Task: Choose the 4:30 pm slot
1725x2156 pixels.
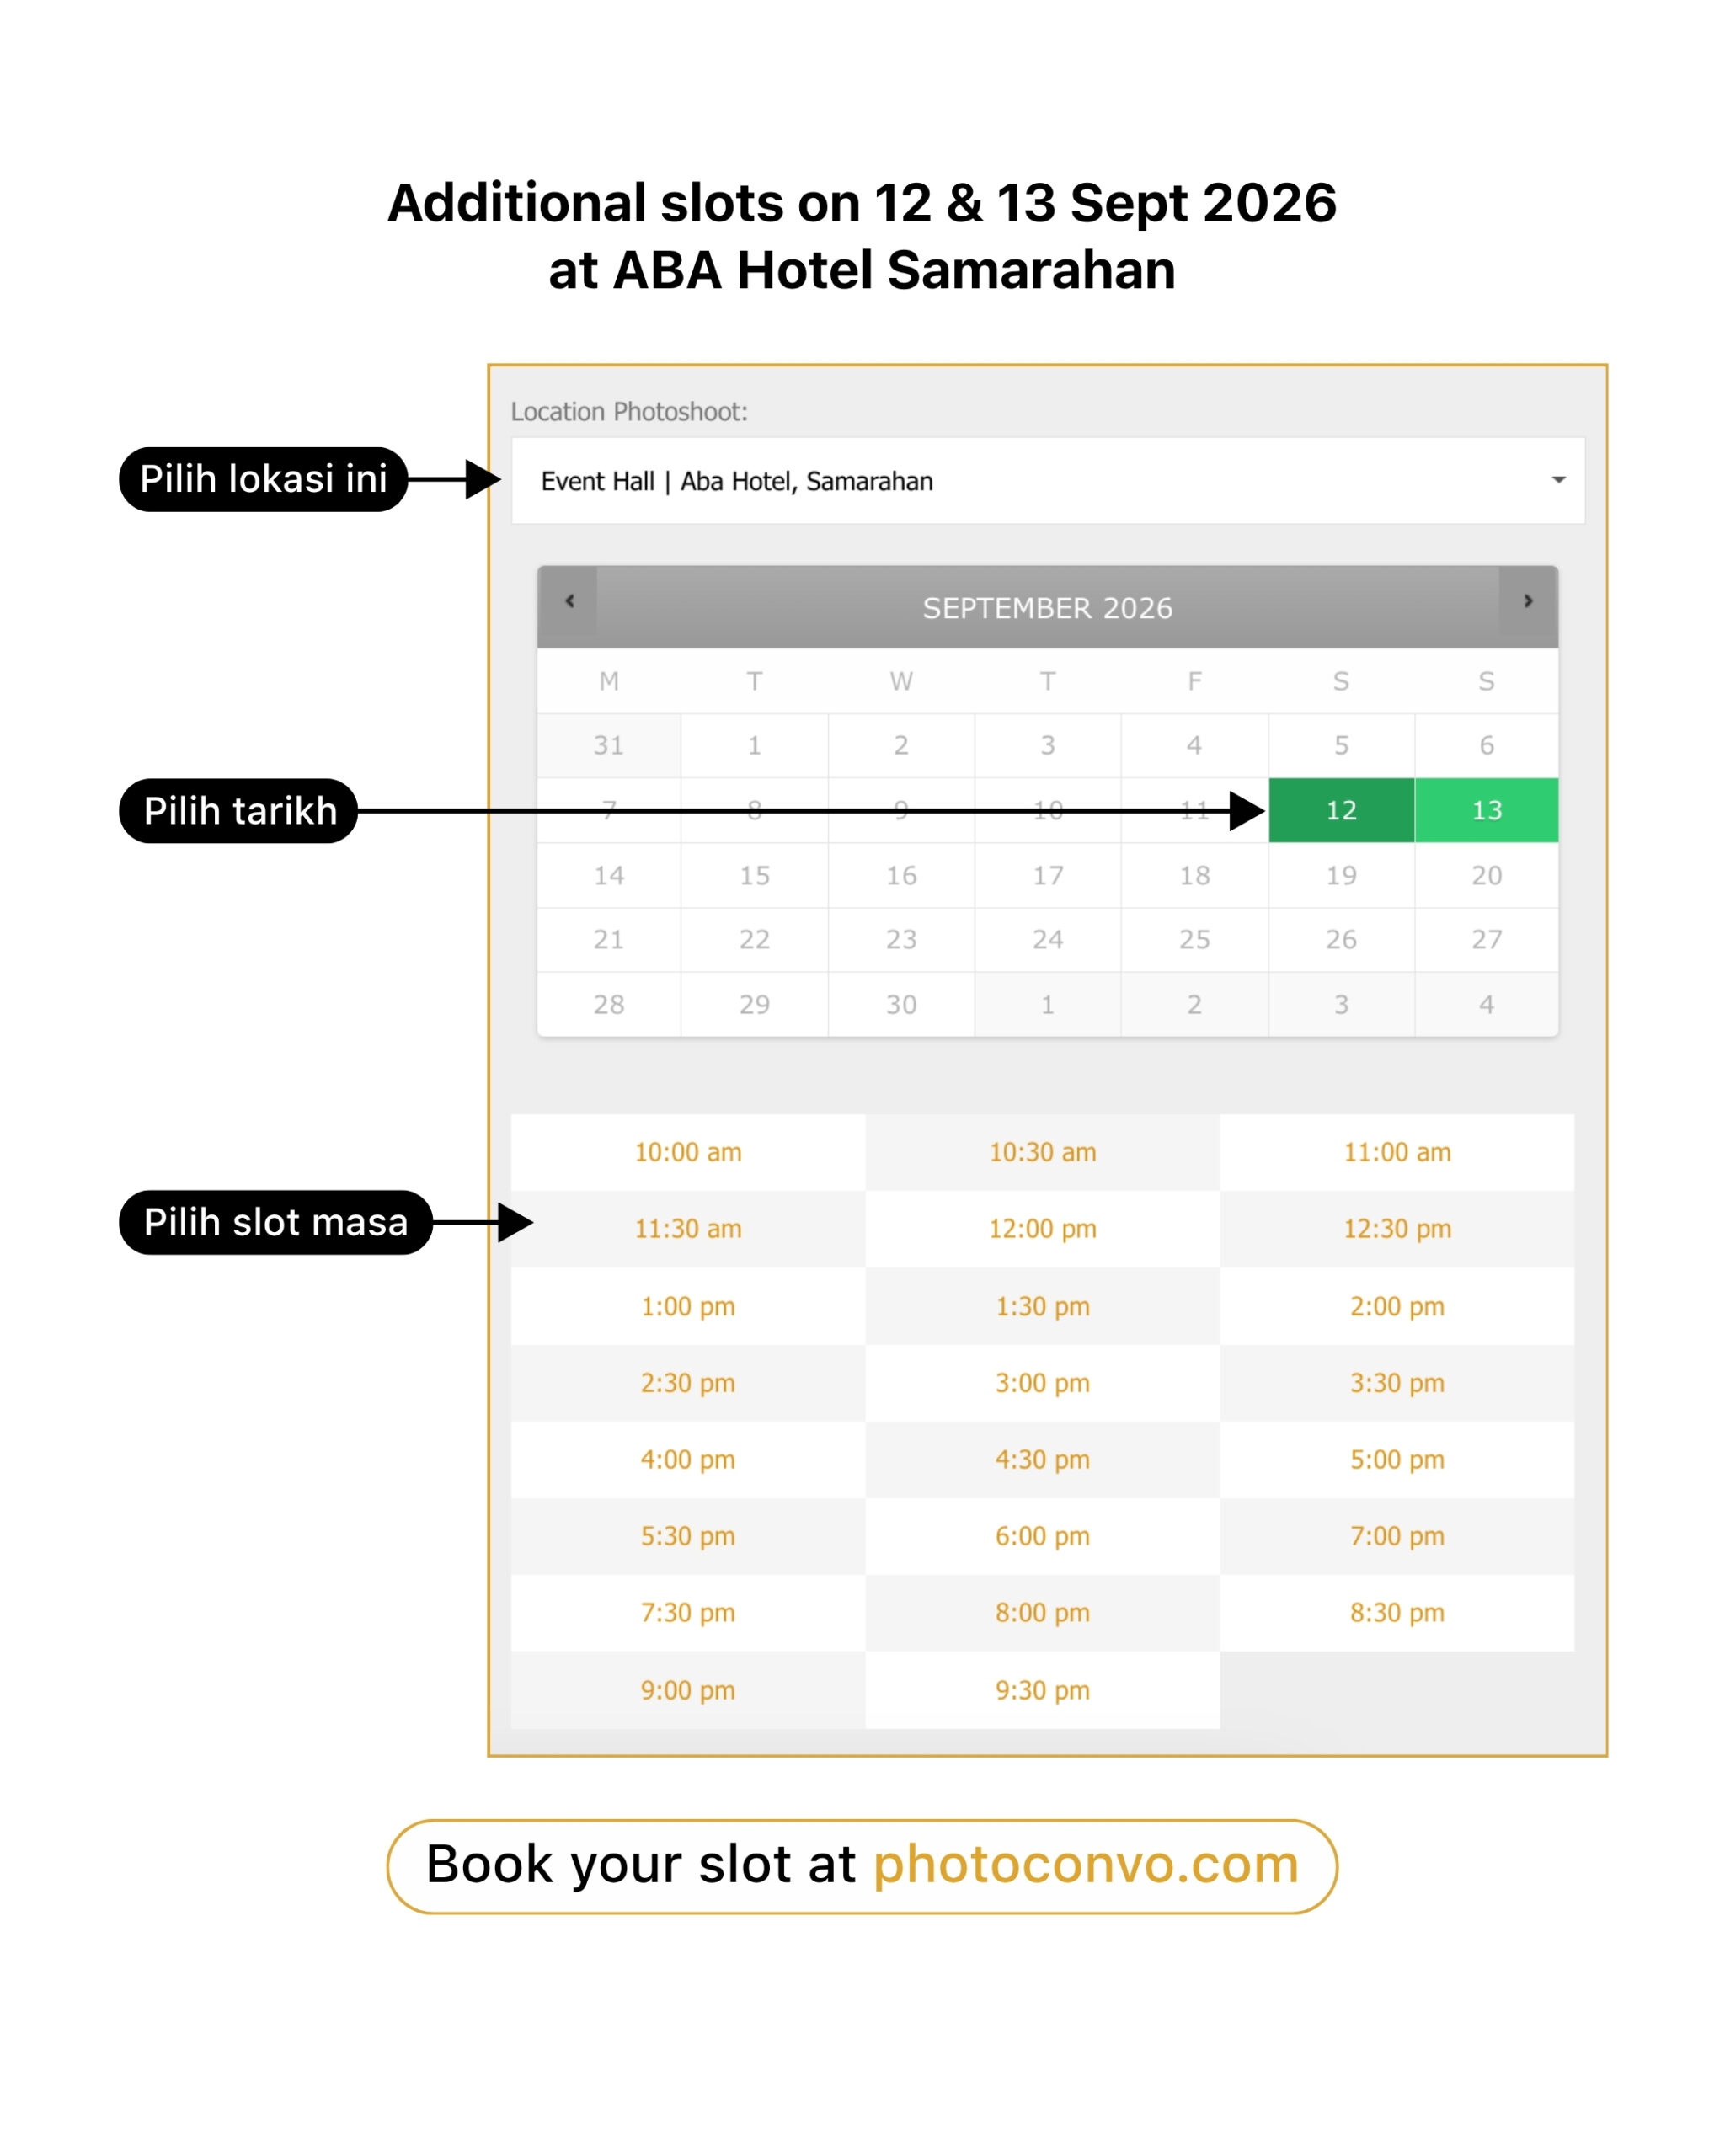Action: pos(1042,1459)
